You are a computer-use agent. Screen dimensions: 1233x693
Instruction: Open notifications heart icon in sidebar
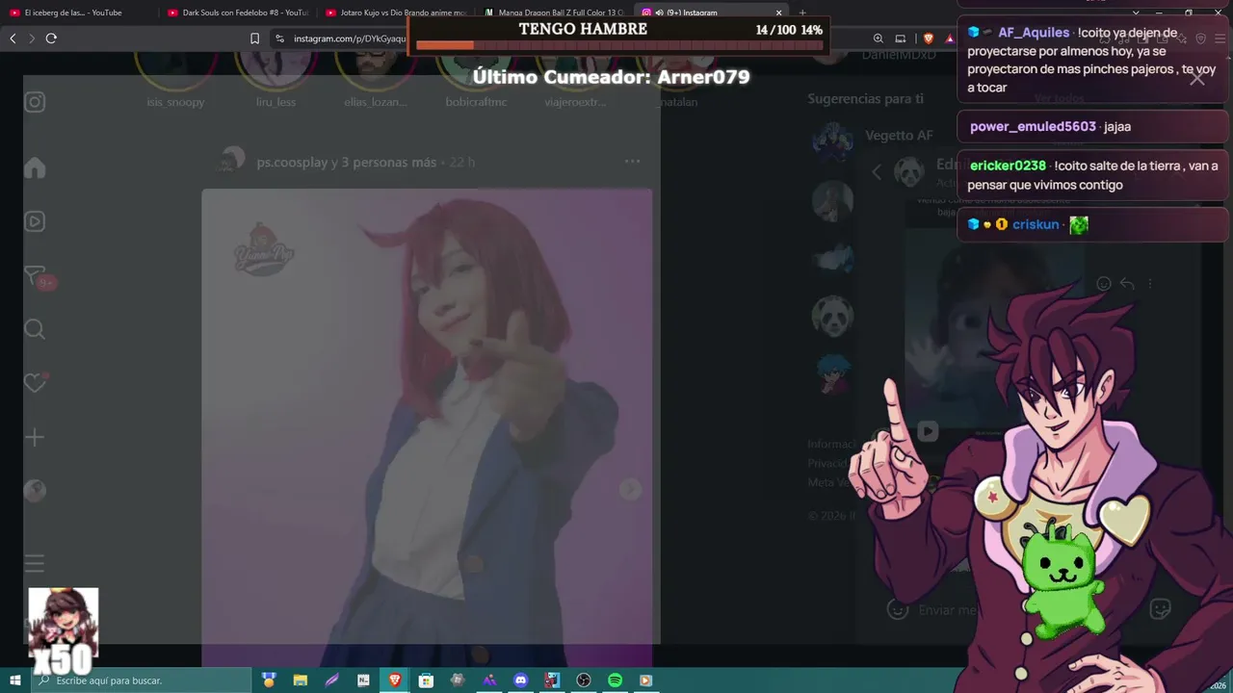(x=36, y=382)
